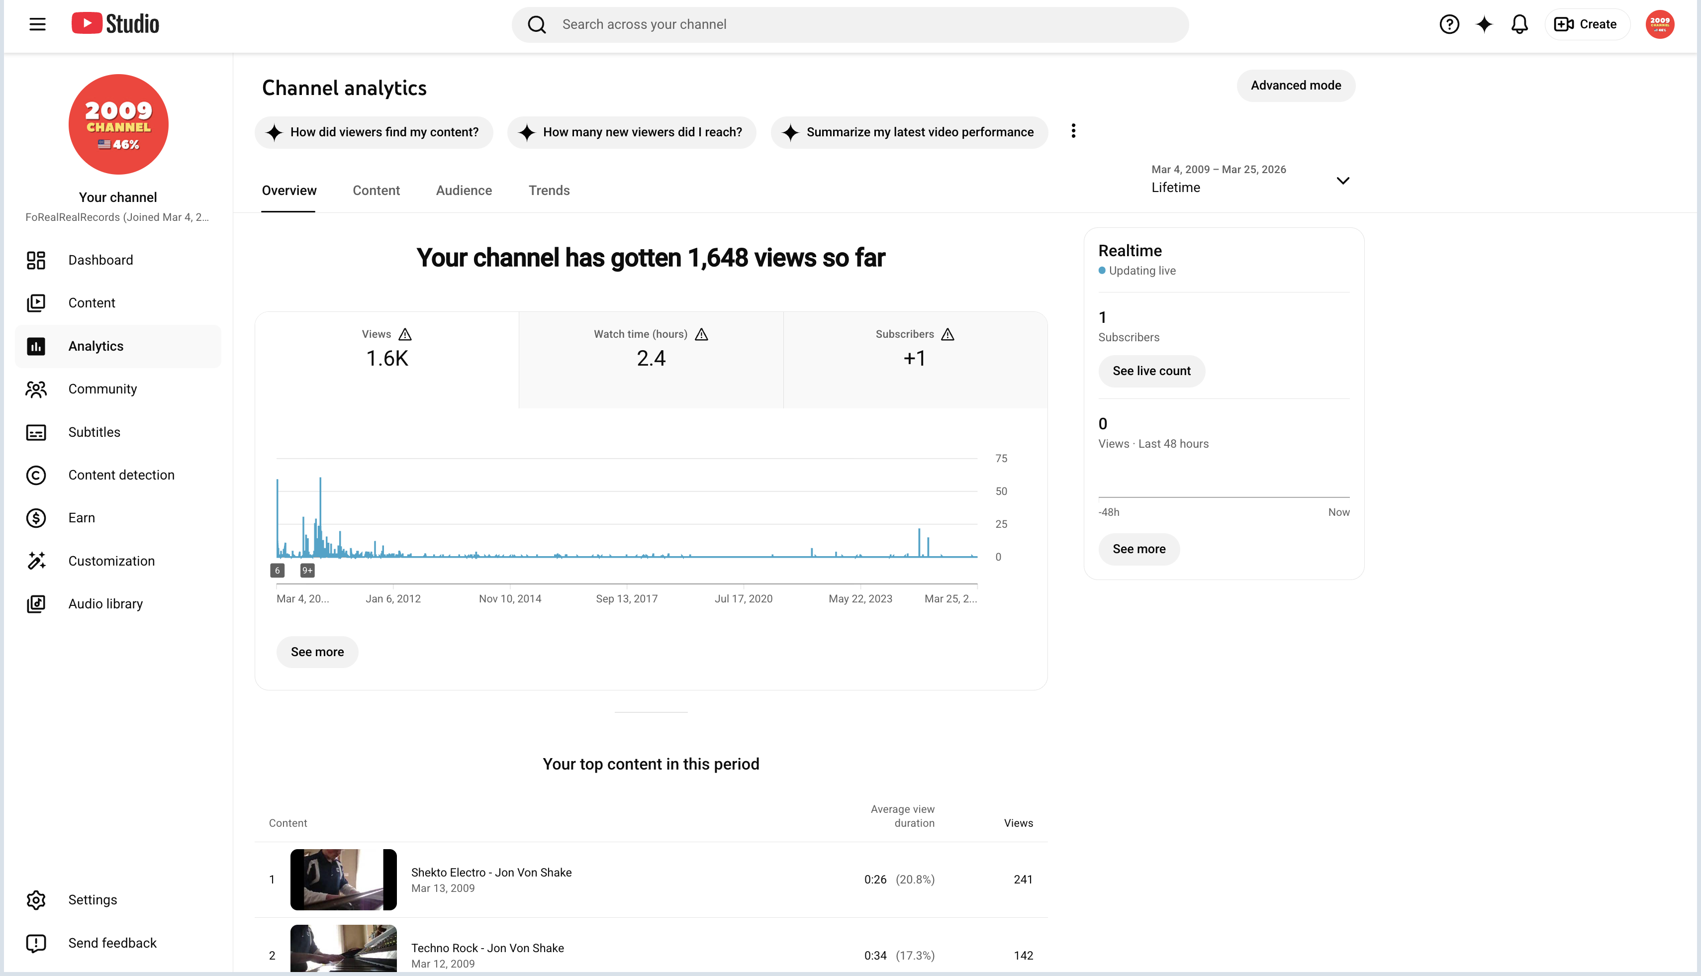Click the search magnifier icon
The width and height of the screenshot is (1701, 976).
(537, 25)
